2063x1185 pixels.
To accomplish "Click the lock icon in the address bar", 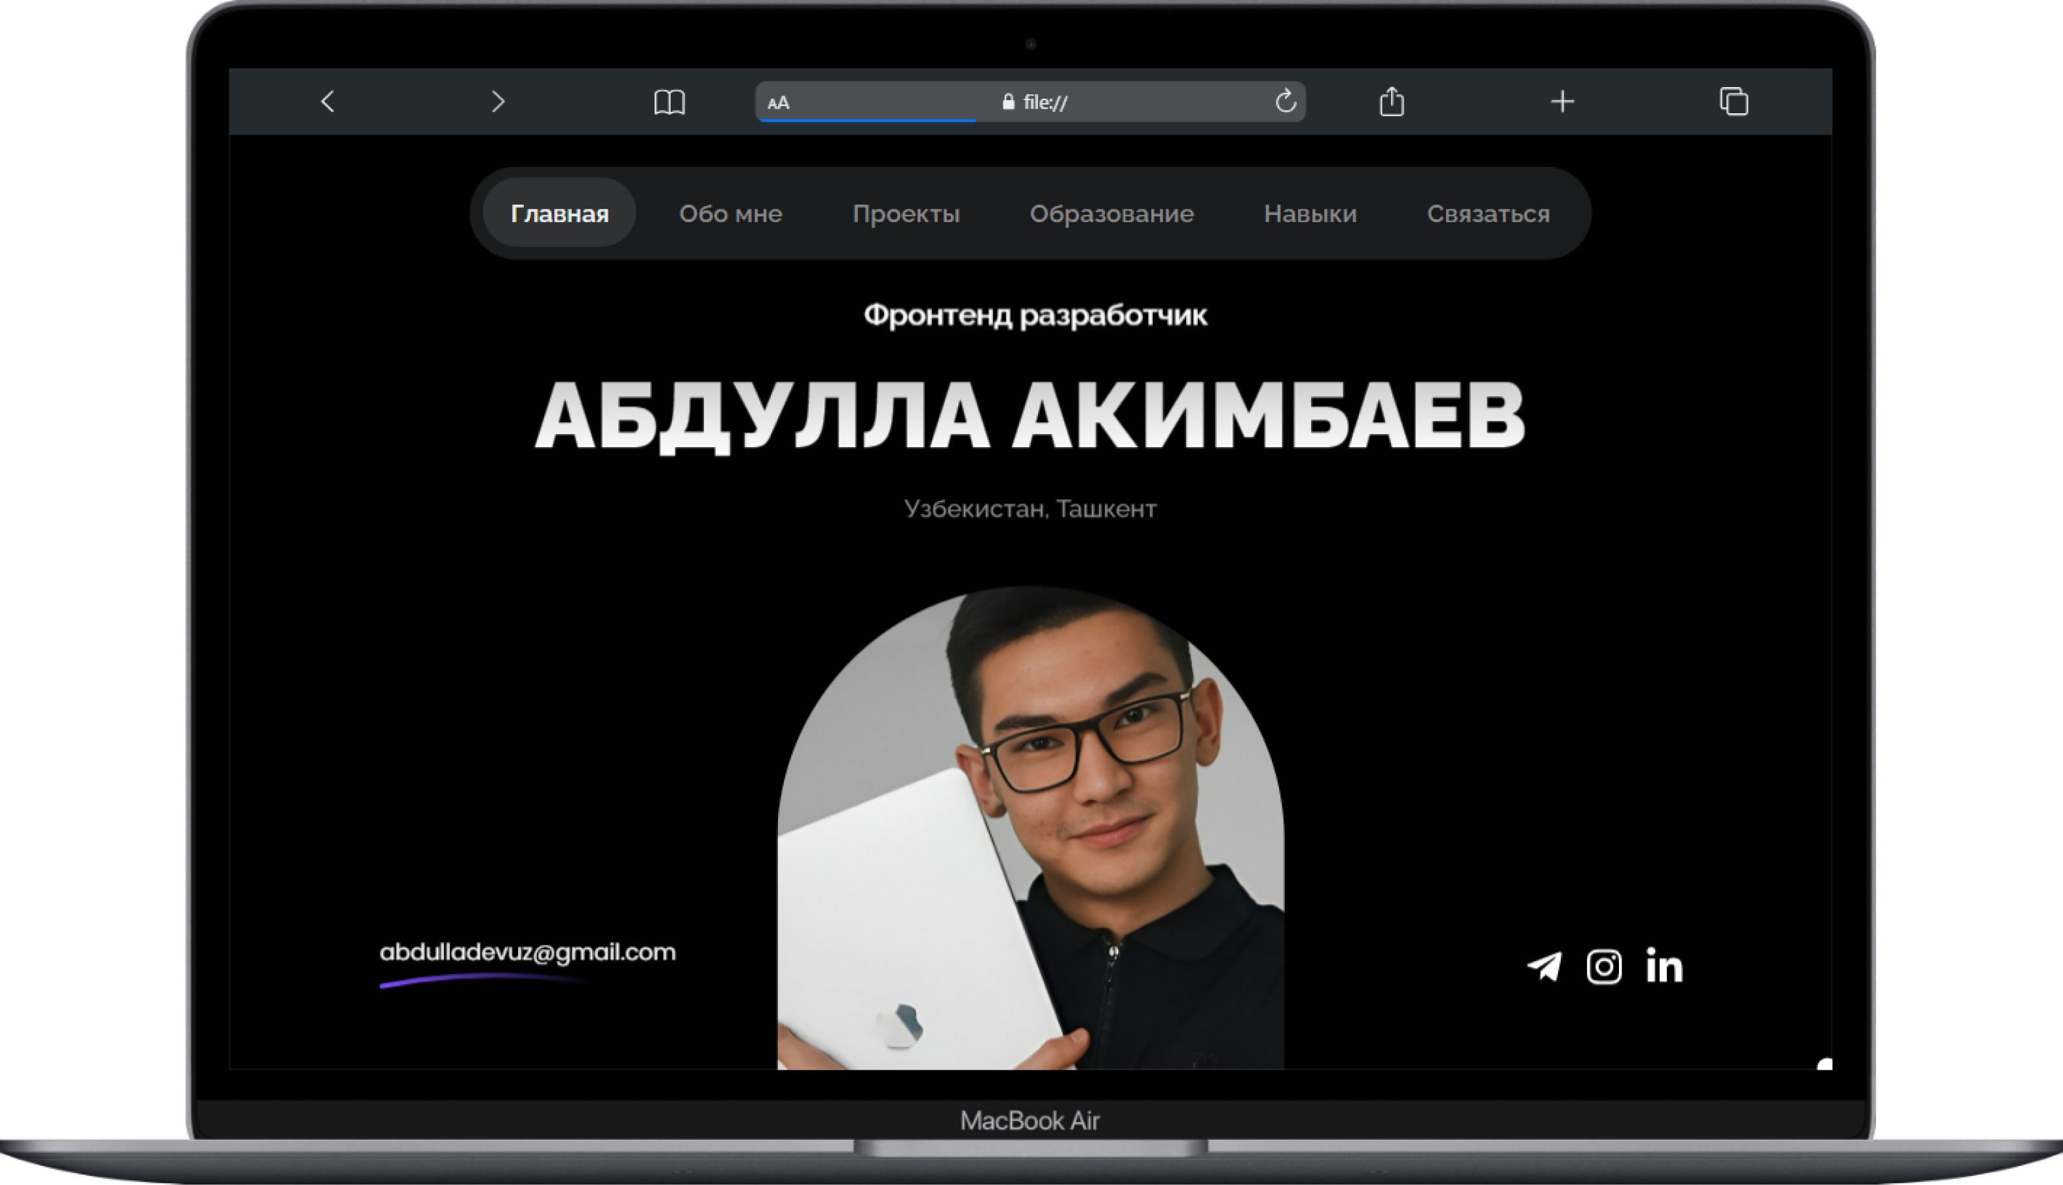I will tap(1008, 101).
